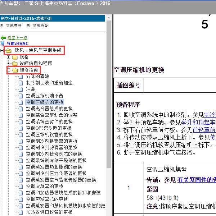Image resolution: width=216 pixels, height=216 pixels.
Task: Open the 空调O形密封圈的更换 document
Action: pyautogui.click(x=49, y=128)
